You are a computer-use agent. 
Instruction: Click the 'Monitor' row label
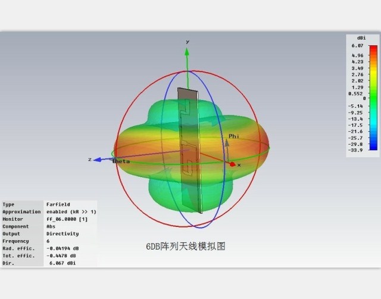pyautogui.click(x=13, y=219)
